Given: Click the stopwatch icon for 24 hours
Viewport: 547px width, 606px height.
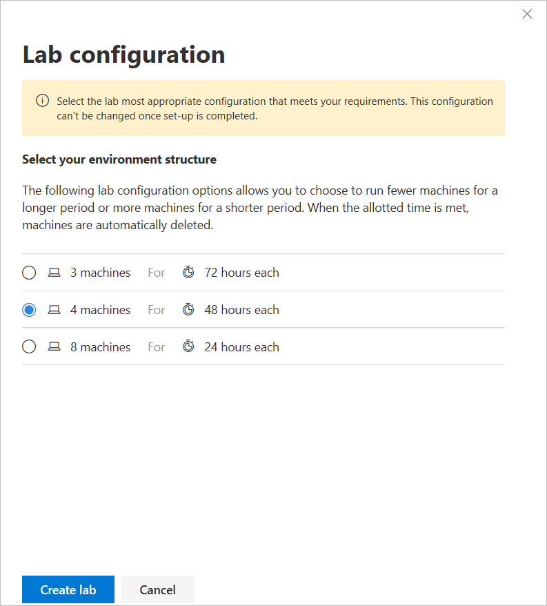Looking at the screenshot, I should point(188,347).
